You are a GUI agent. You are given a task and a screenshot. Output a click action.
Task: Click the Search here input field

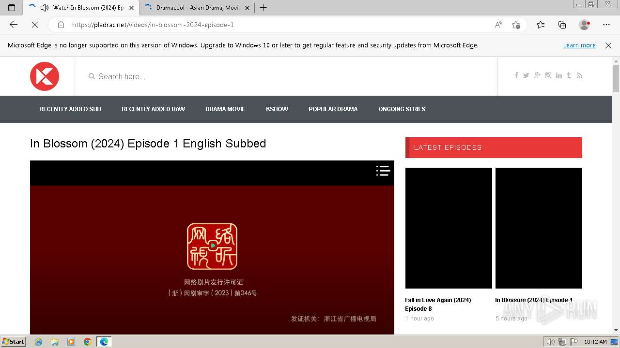coord(286,76)
